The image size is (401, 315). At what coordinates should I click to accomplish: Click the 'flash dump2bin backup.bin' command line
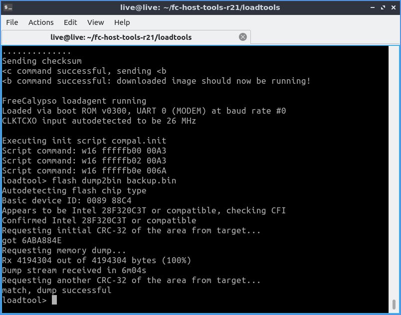tap(114, 180)
